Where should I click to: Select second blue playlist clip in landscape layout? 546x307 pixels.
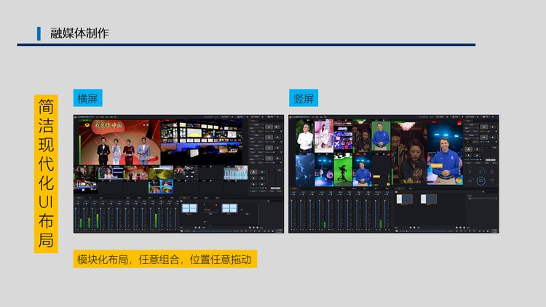coord(229,208)
